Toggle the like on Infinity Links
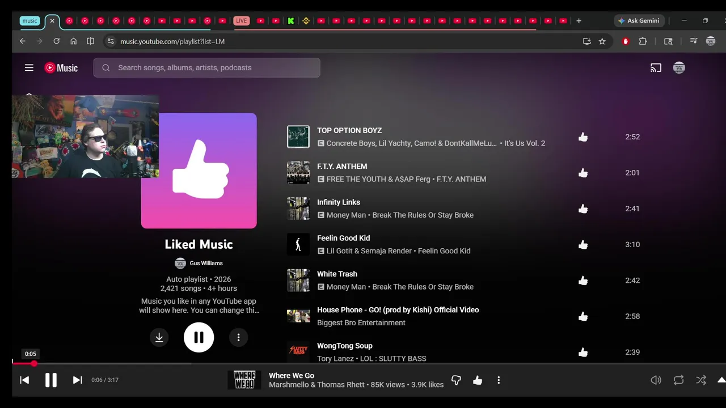 [583, 209]
